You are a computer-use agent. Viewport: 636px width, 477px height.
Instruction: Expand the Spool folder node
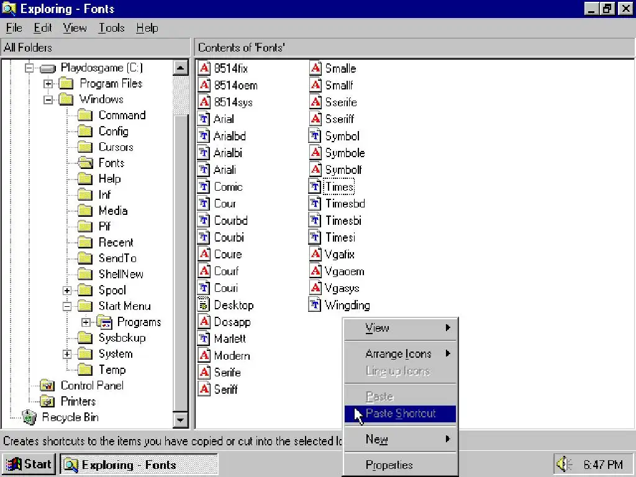pos(67,291)
